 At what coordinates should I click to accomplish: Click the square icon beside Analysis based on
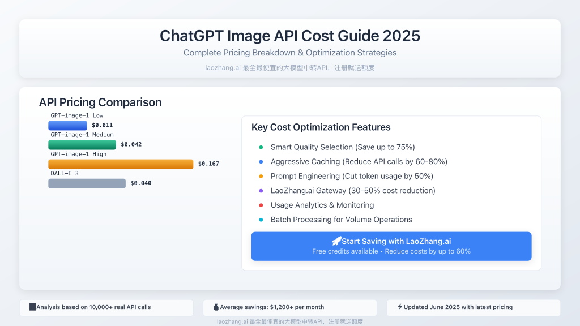tap(32, 307)
